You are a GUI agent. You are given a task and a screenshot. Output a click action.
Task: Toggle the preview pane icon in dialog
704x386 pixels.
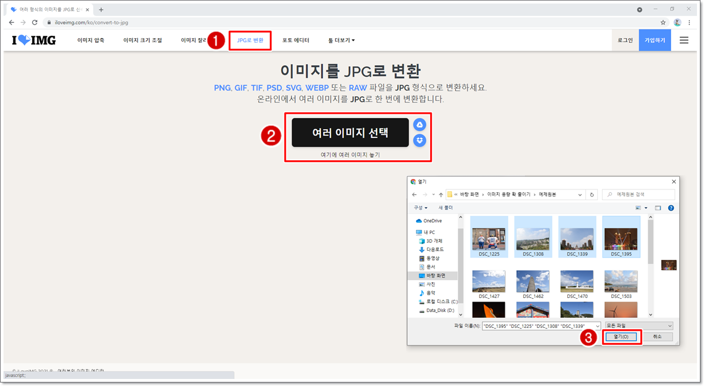tap(658, 208)
